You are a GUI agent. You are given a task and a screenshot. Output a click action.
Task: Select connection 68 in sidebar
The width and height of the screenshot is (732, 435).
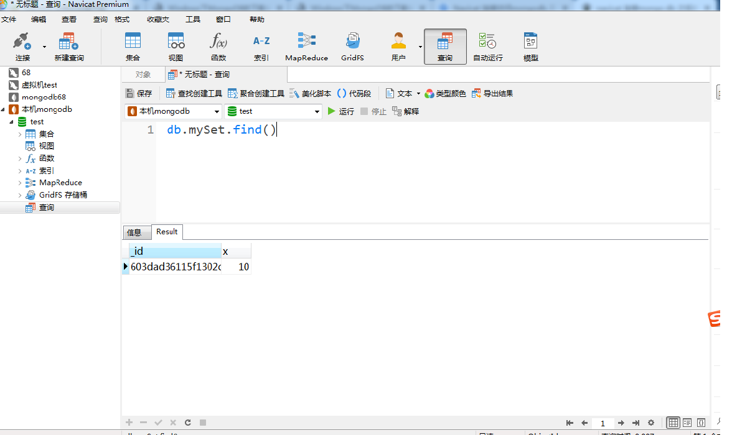26,73
